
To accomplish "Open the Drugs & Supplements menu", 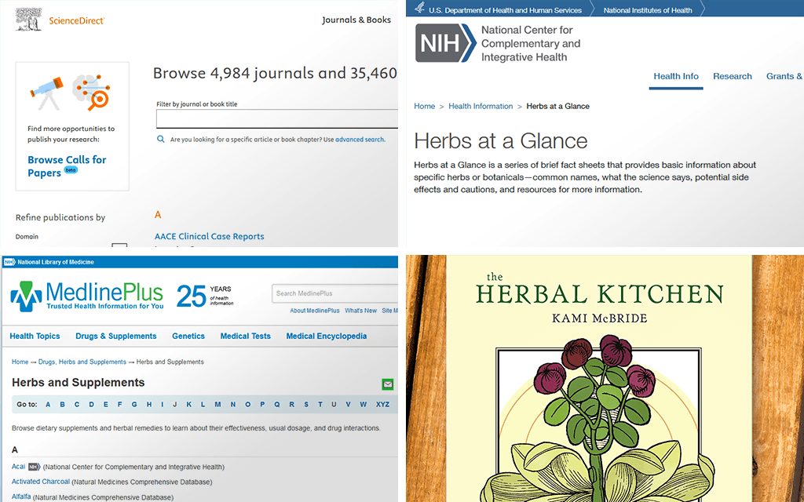I will click(x=115, y=336).
